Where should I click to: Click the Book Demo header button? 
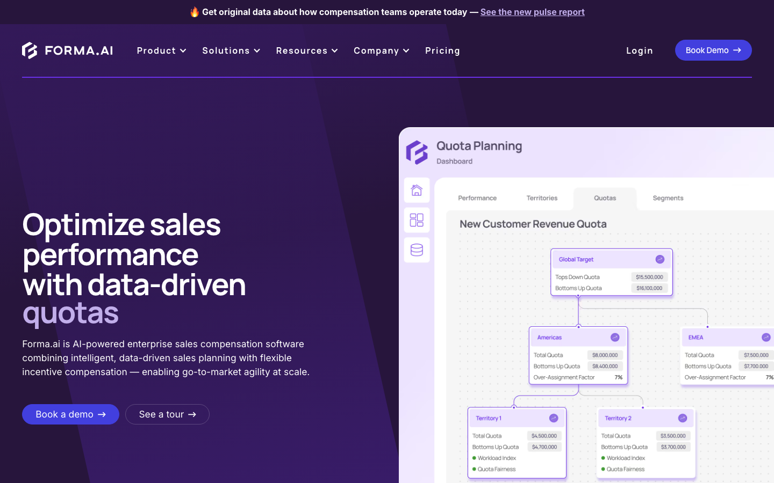tap(713, 50)
